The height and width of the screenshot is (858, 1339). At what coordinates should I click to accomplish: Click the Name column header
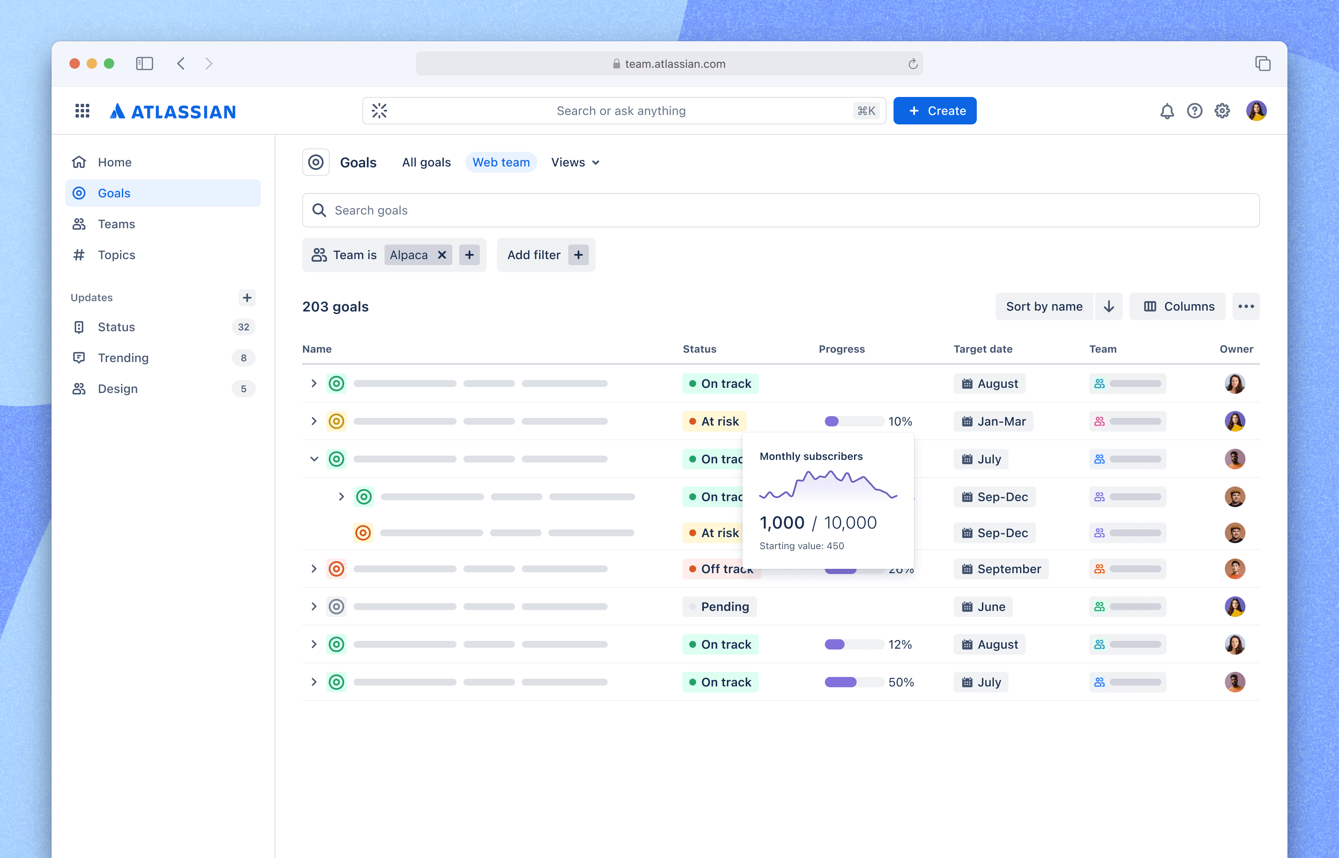click(x=317, y=349)
